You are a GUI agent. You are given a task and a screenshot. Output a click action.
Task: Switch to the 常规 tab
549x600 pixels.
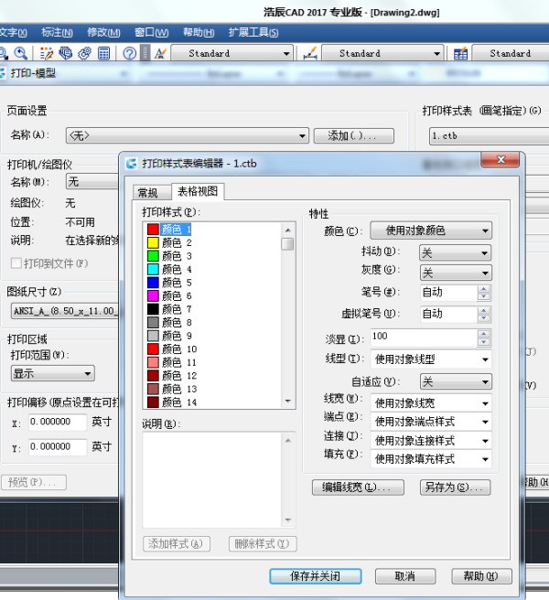(x=151, y=192)
